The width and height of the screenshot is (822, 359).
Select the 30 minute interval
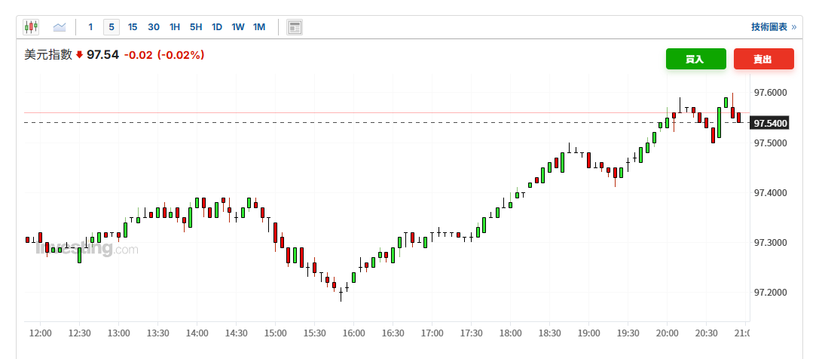pyautogui.click(x=154, y=26)
